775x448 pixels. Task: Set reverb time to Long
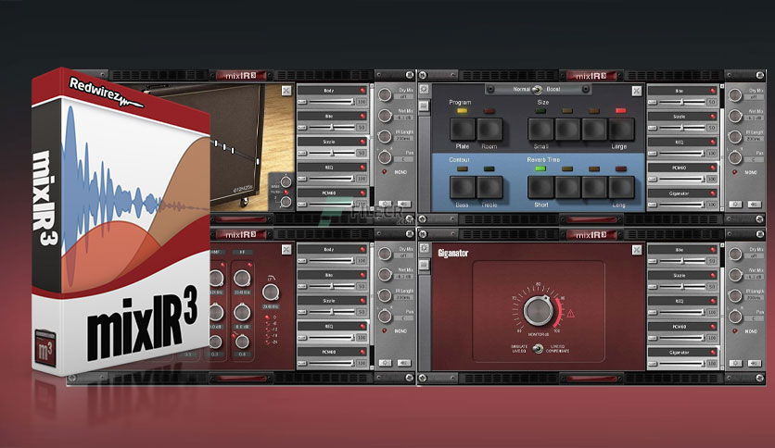(621, 188)
